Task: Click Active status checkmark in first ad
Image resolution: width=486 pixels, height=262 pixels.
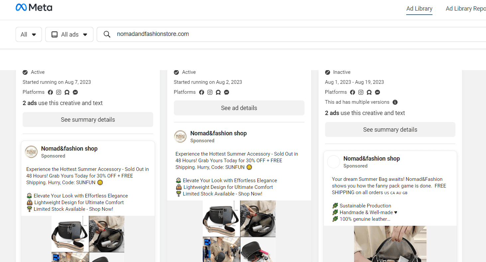Action: point(25,72)
